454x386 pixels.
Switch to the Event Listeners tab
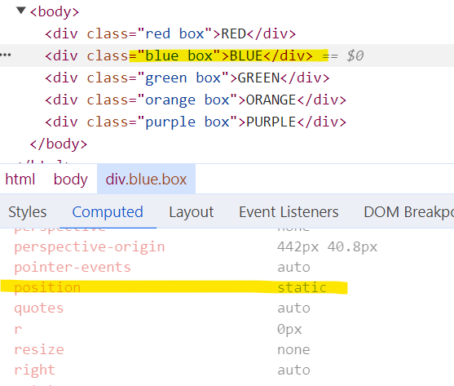click(x=289, y=212)
